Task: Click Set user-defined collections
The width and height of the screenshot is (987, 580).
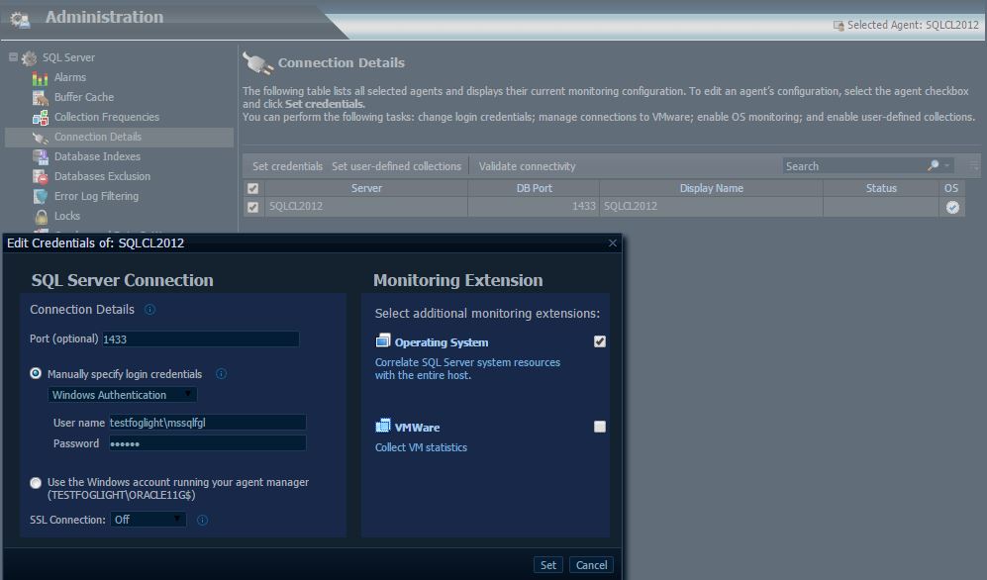Action: (395, 165)
